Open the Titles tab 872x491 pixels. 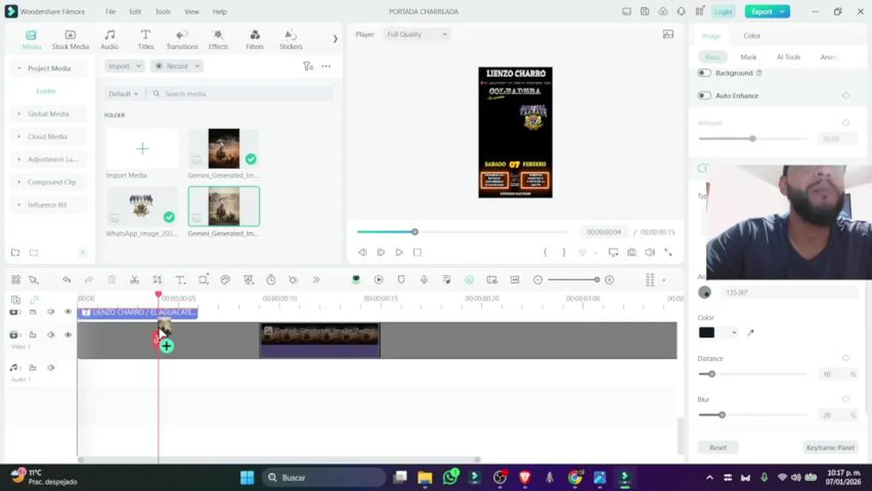145,40
